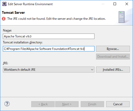
Task: Click the server tower image in the banner
Action: tap(122, 17)
